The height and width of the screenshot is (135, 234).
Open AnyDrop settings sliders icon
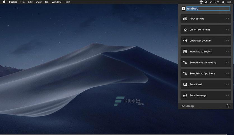(x=228, y=106)
